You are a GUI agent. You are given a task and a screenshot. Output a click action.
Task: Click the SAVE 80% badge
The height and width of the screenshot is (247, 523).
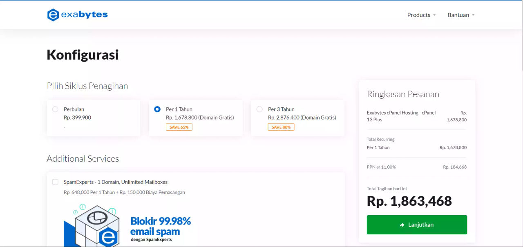281,127
